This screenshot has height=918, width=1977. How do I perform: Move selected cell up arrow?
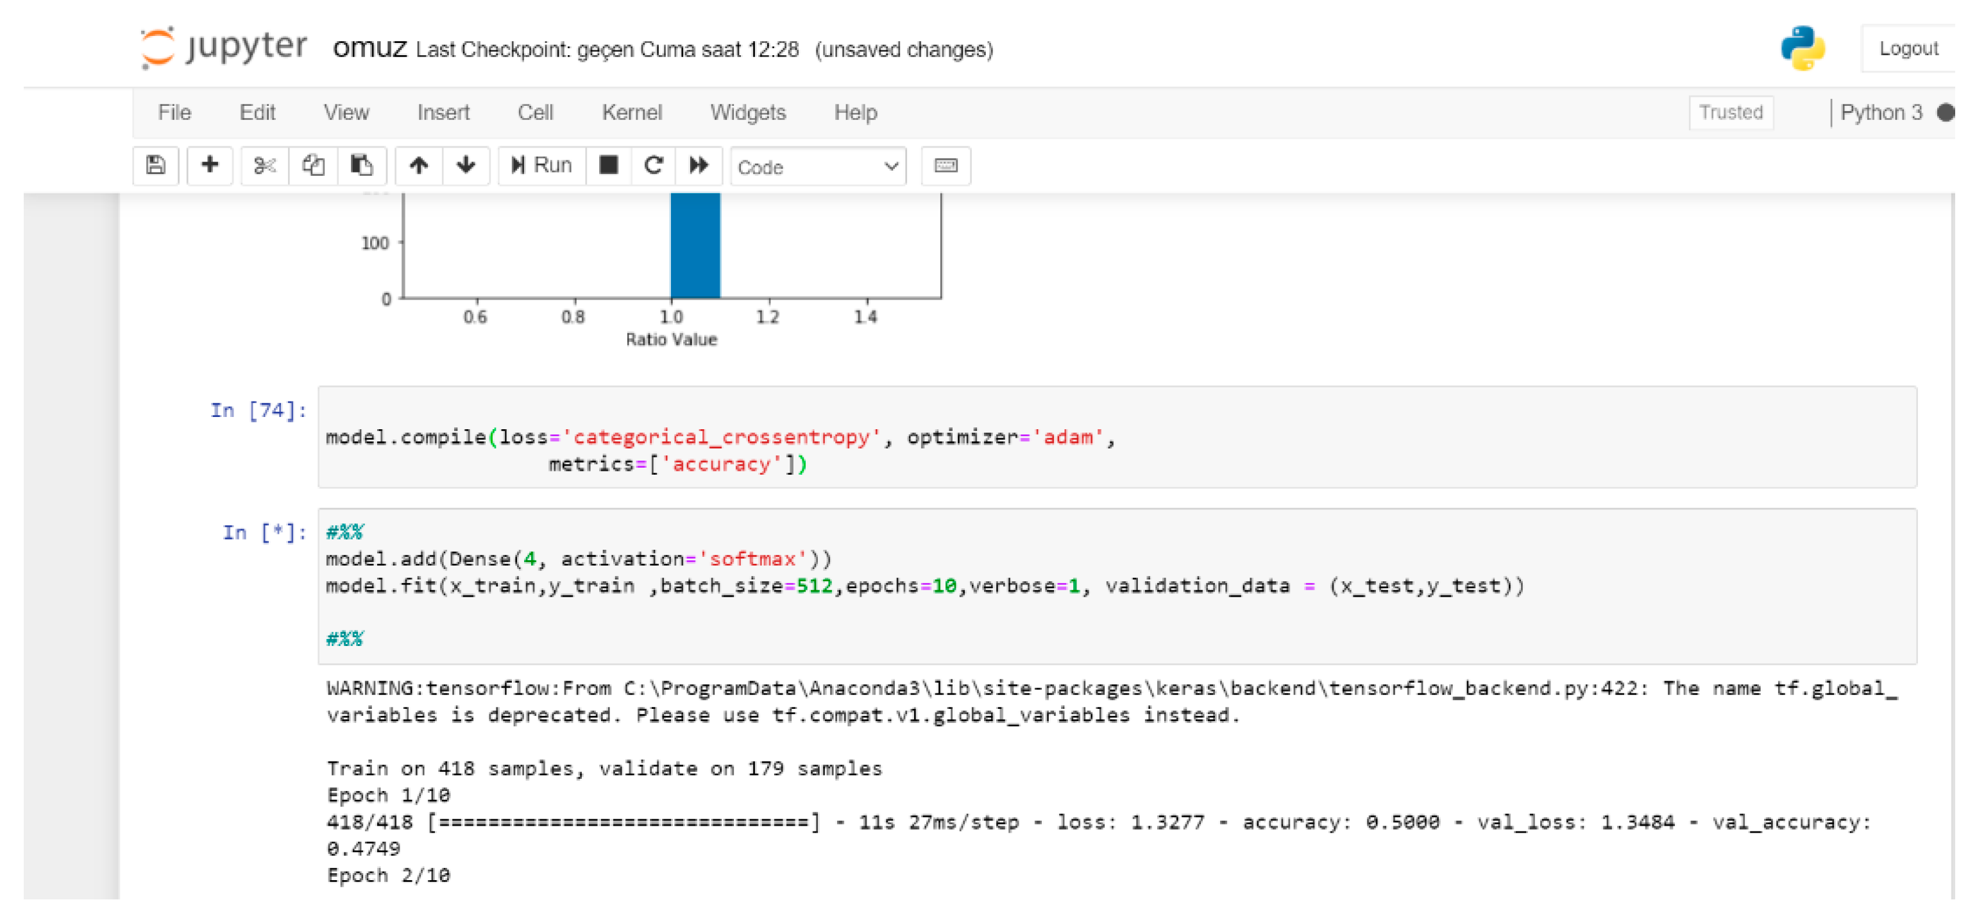tap(418, 165)
